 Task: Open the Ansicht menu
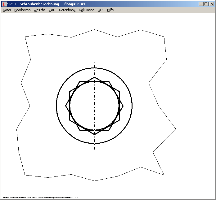point(39,10)
